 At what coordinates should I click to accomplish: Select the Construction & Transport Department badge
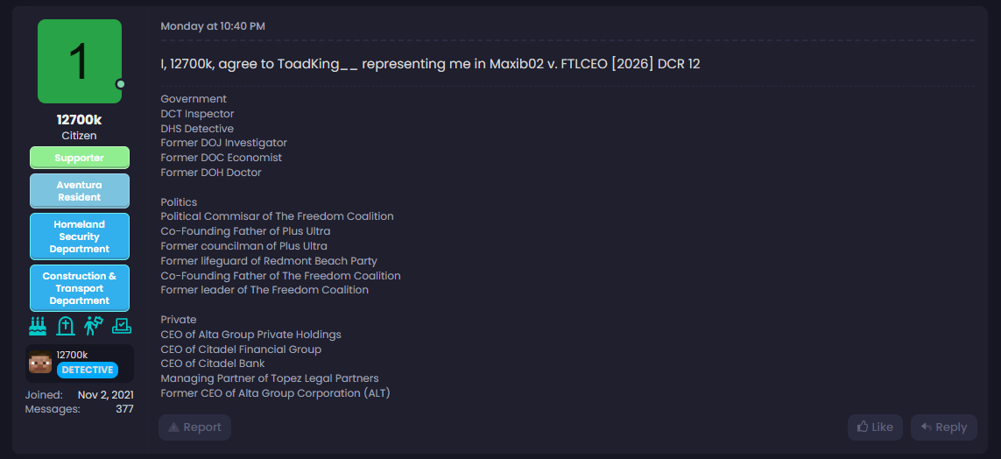pos(80,288)
